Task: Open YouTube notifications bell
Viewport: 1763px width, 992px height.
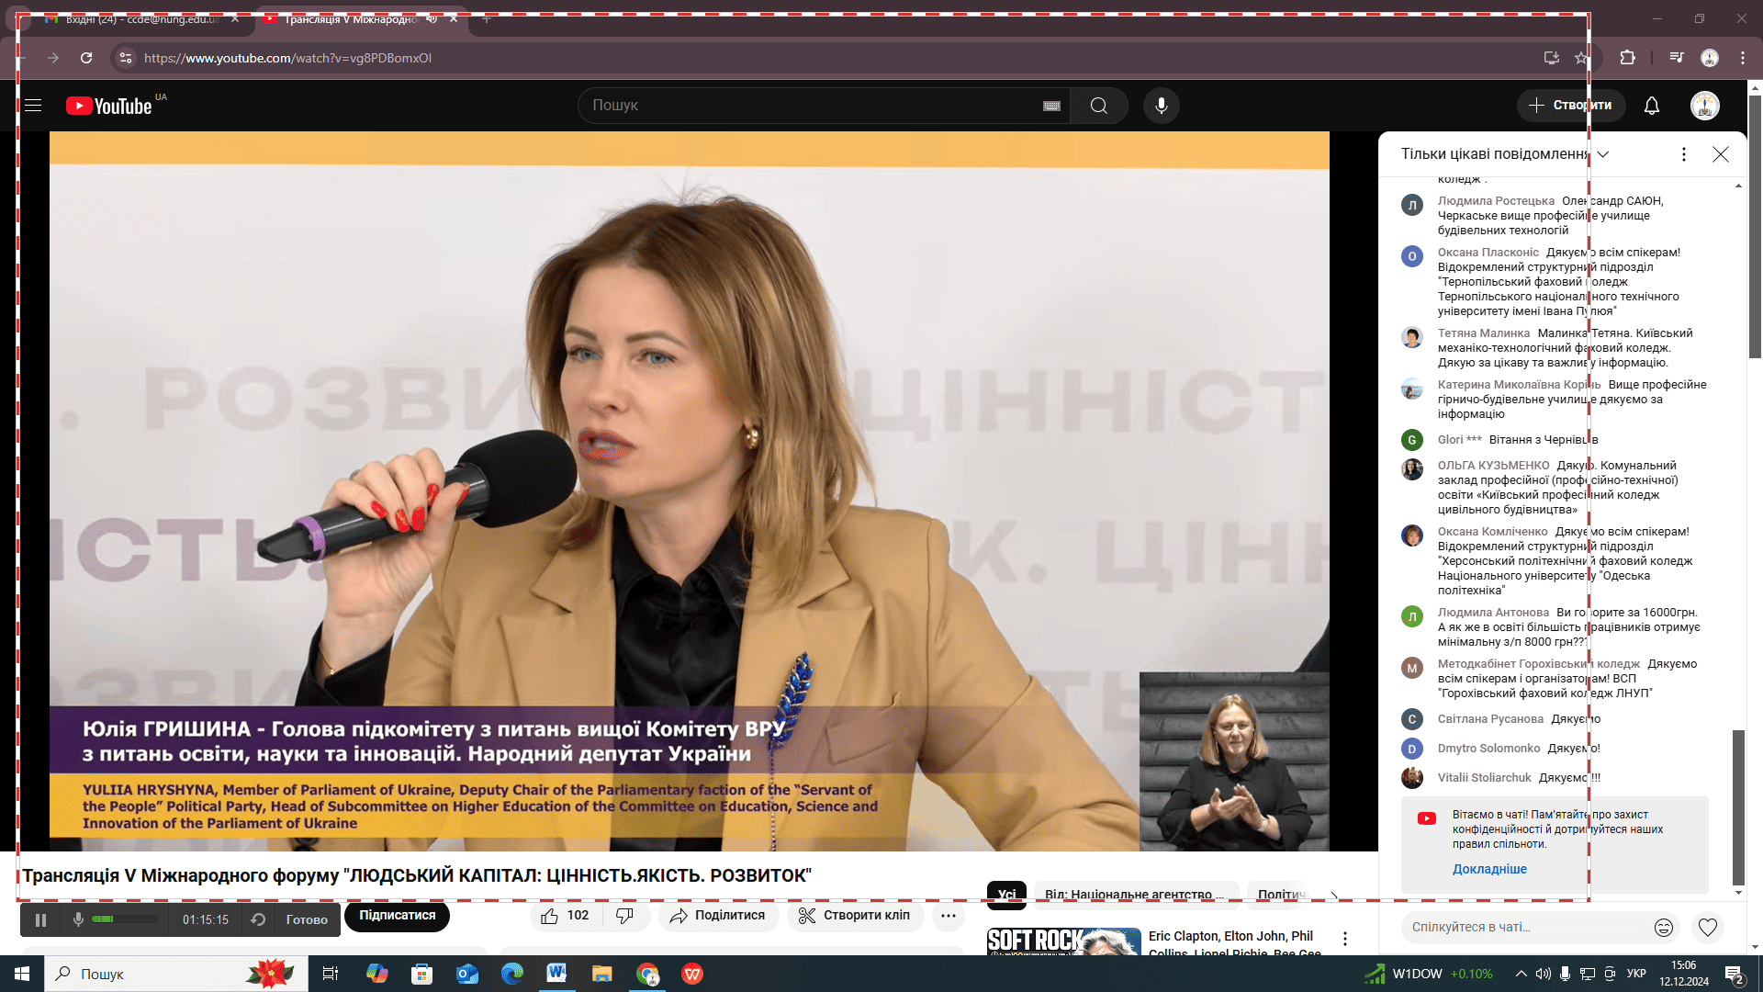Action: coord(1651,106)
